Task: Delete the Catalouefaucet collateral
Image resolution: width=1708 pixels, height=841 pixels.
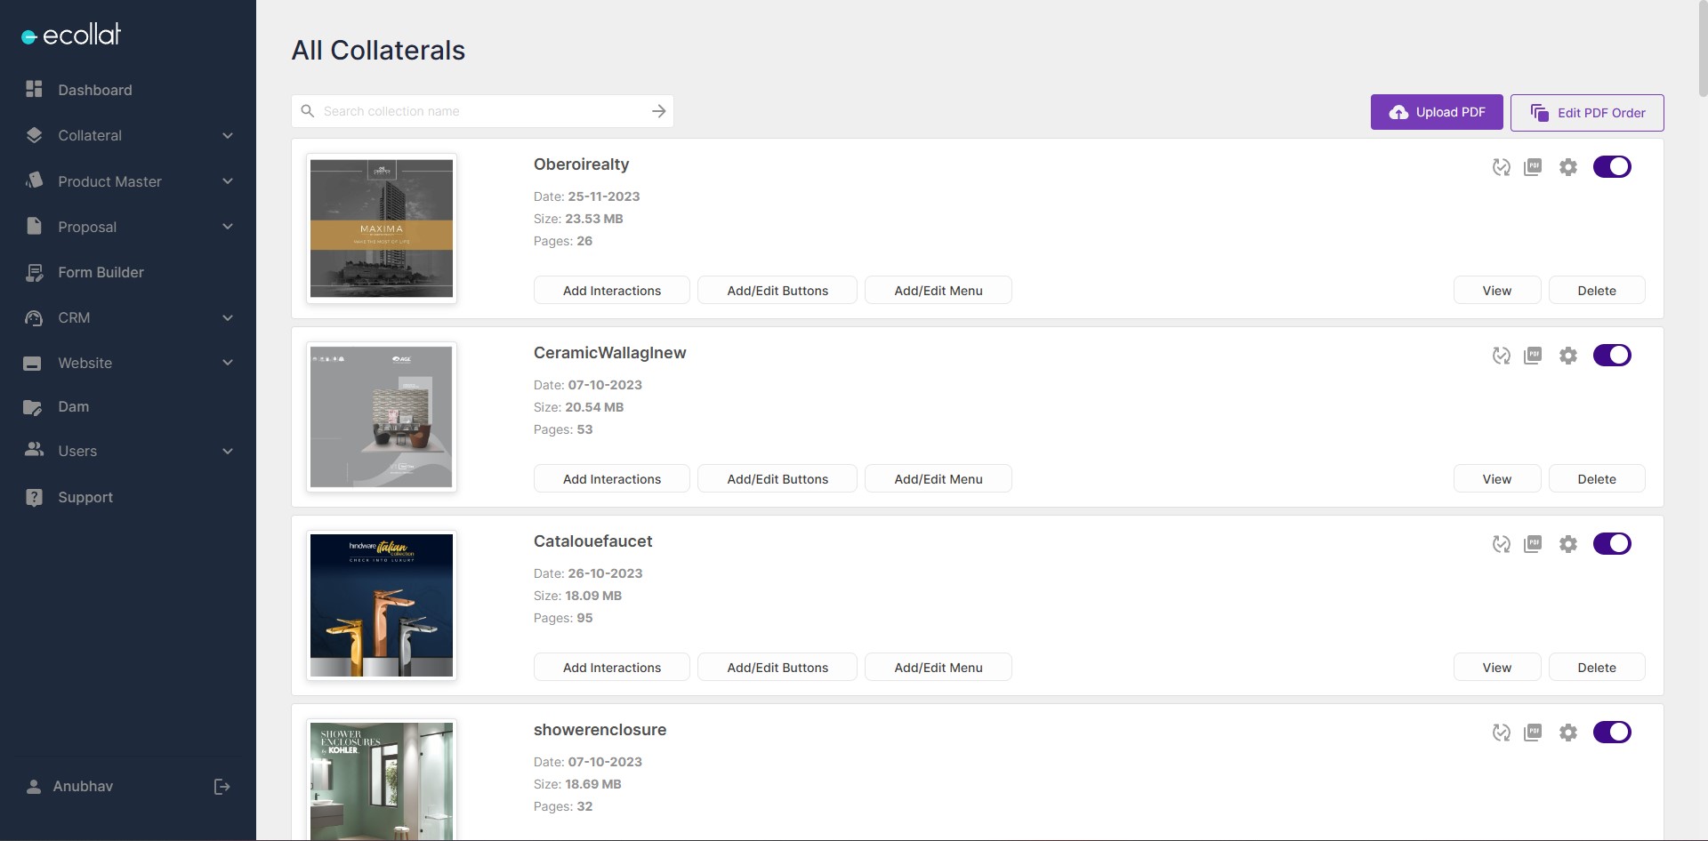Action: click(1596, 668)
